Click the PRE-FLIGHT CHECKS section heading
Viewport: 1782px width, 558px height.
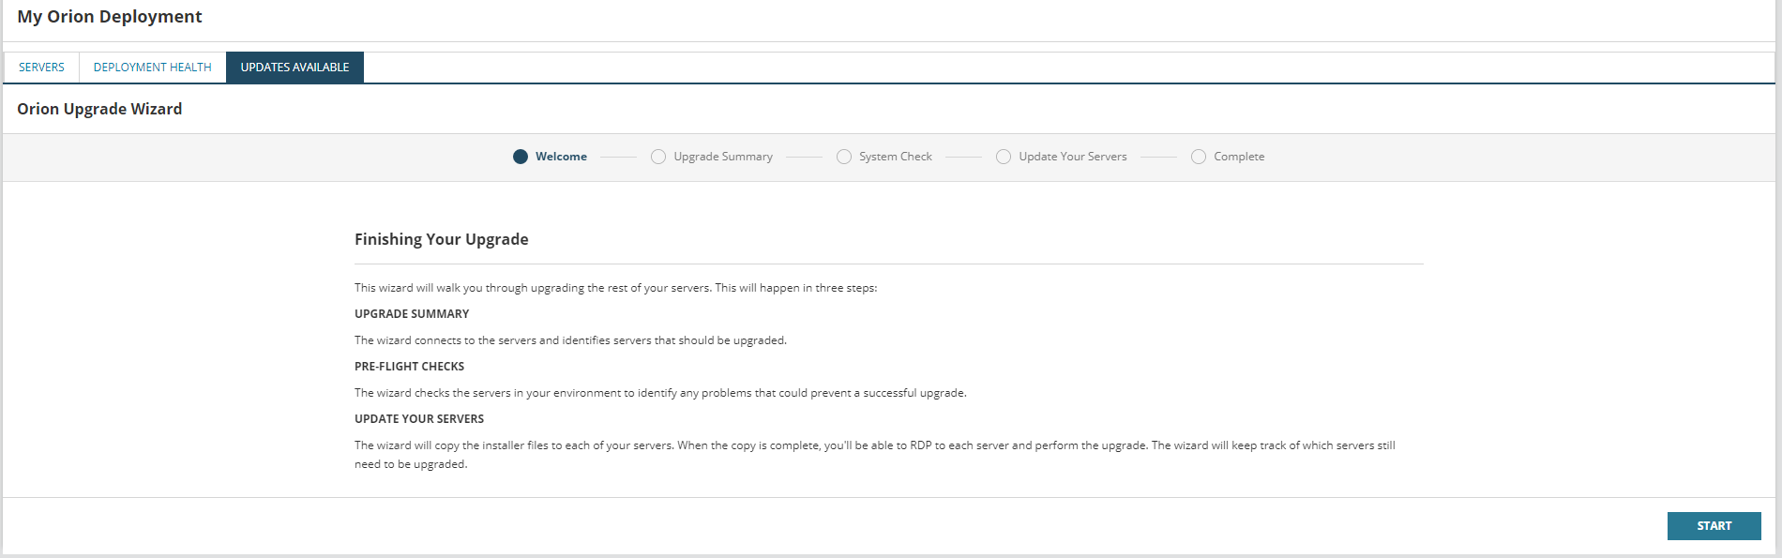pos(409,367)
